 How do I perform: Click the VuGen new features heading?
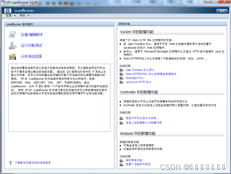point(137,32)
